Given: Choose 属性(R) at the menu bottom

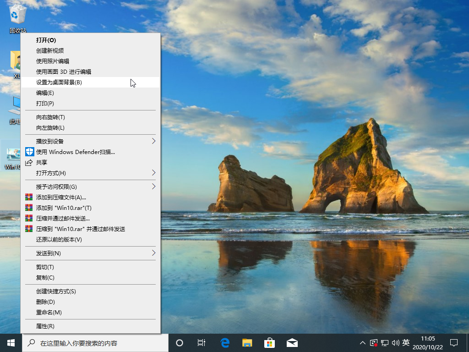Looking at the screenshot, I should pos(45,326).
